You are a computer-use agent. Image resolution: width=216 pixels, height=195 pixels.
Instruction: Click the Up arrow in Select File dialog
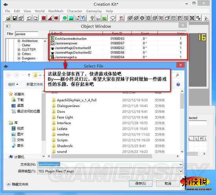(29, 75)
